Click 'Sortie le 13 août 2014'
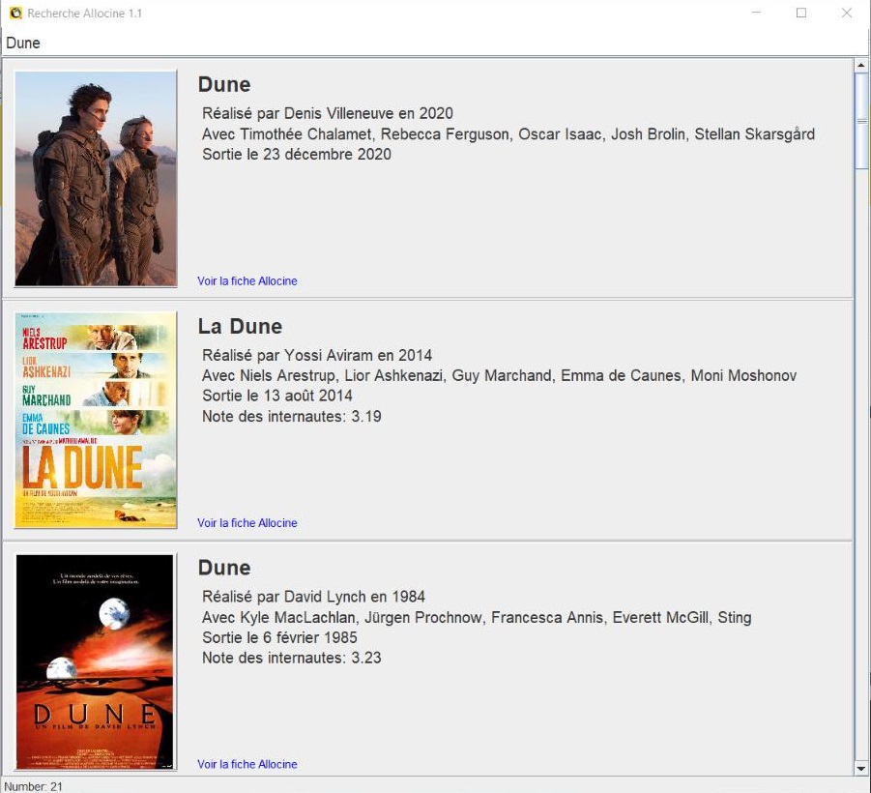This screenshot has width=871, height=793. click(277, 396)
